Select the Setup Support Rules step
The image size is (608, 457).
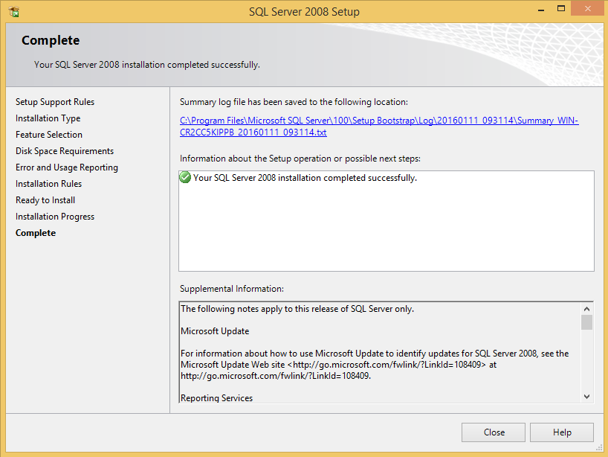point(55,102)
